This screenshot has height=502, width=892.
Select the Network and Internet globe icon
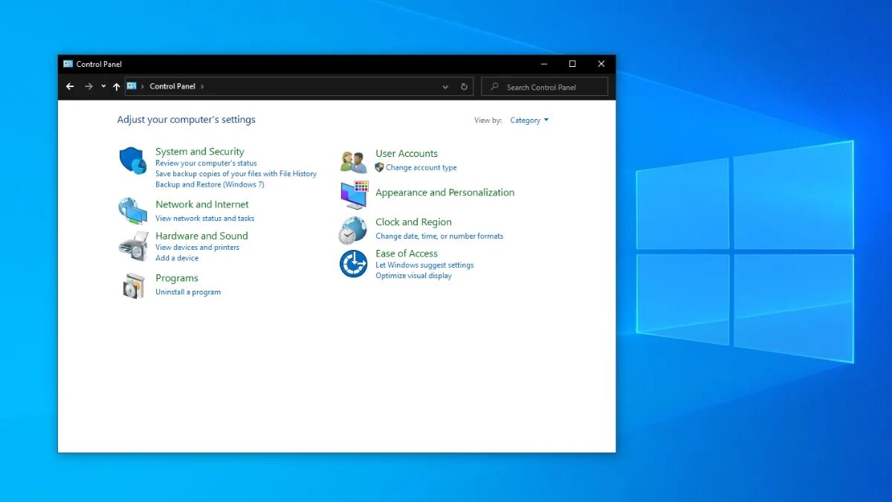click(134, 210)
